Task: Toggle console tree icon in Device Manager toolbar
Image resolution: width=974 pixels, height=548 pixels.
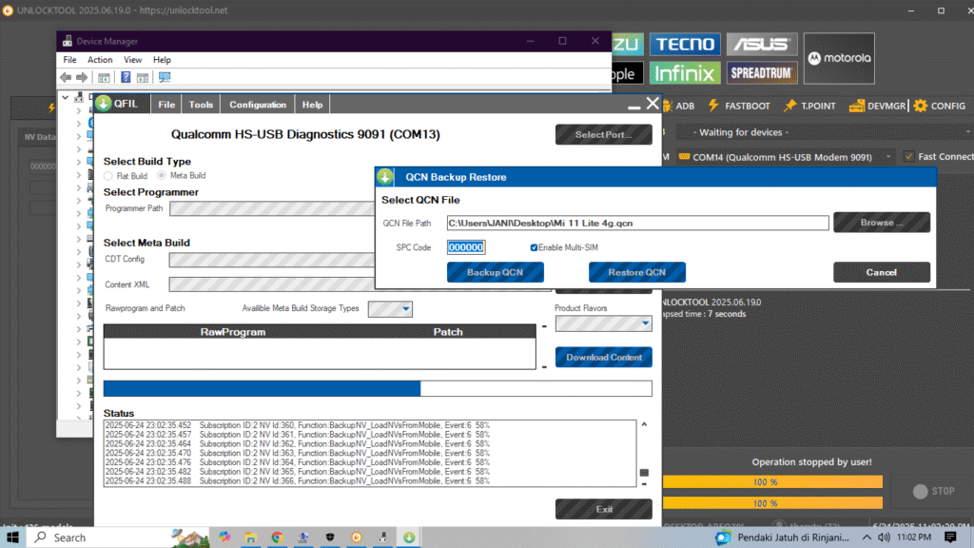Action: point(104,77)
